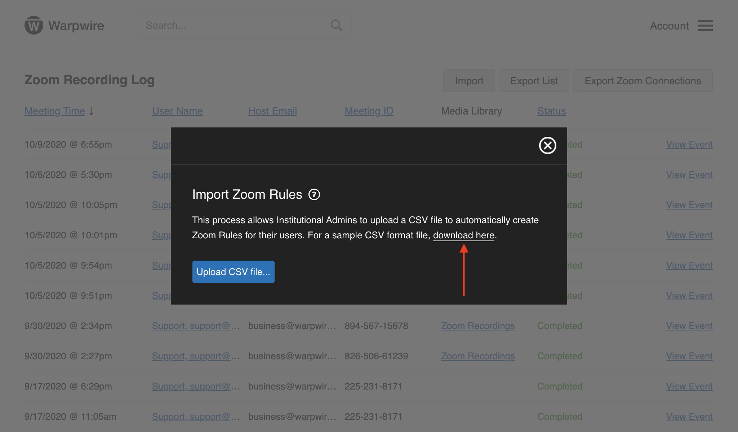Open View Event for 10/9/2020 recording
The height and width of the screenshot is (432, 738).
tap(689, 144)
